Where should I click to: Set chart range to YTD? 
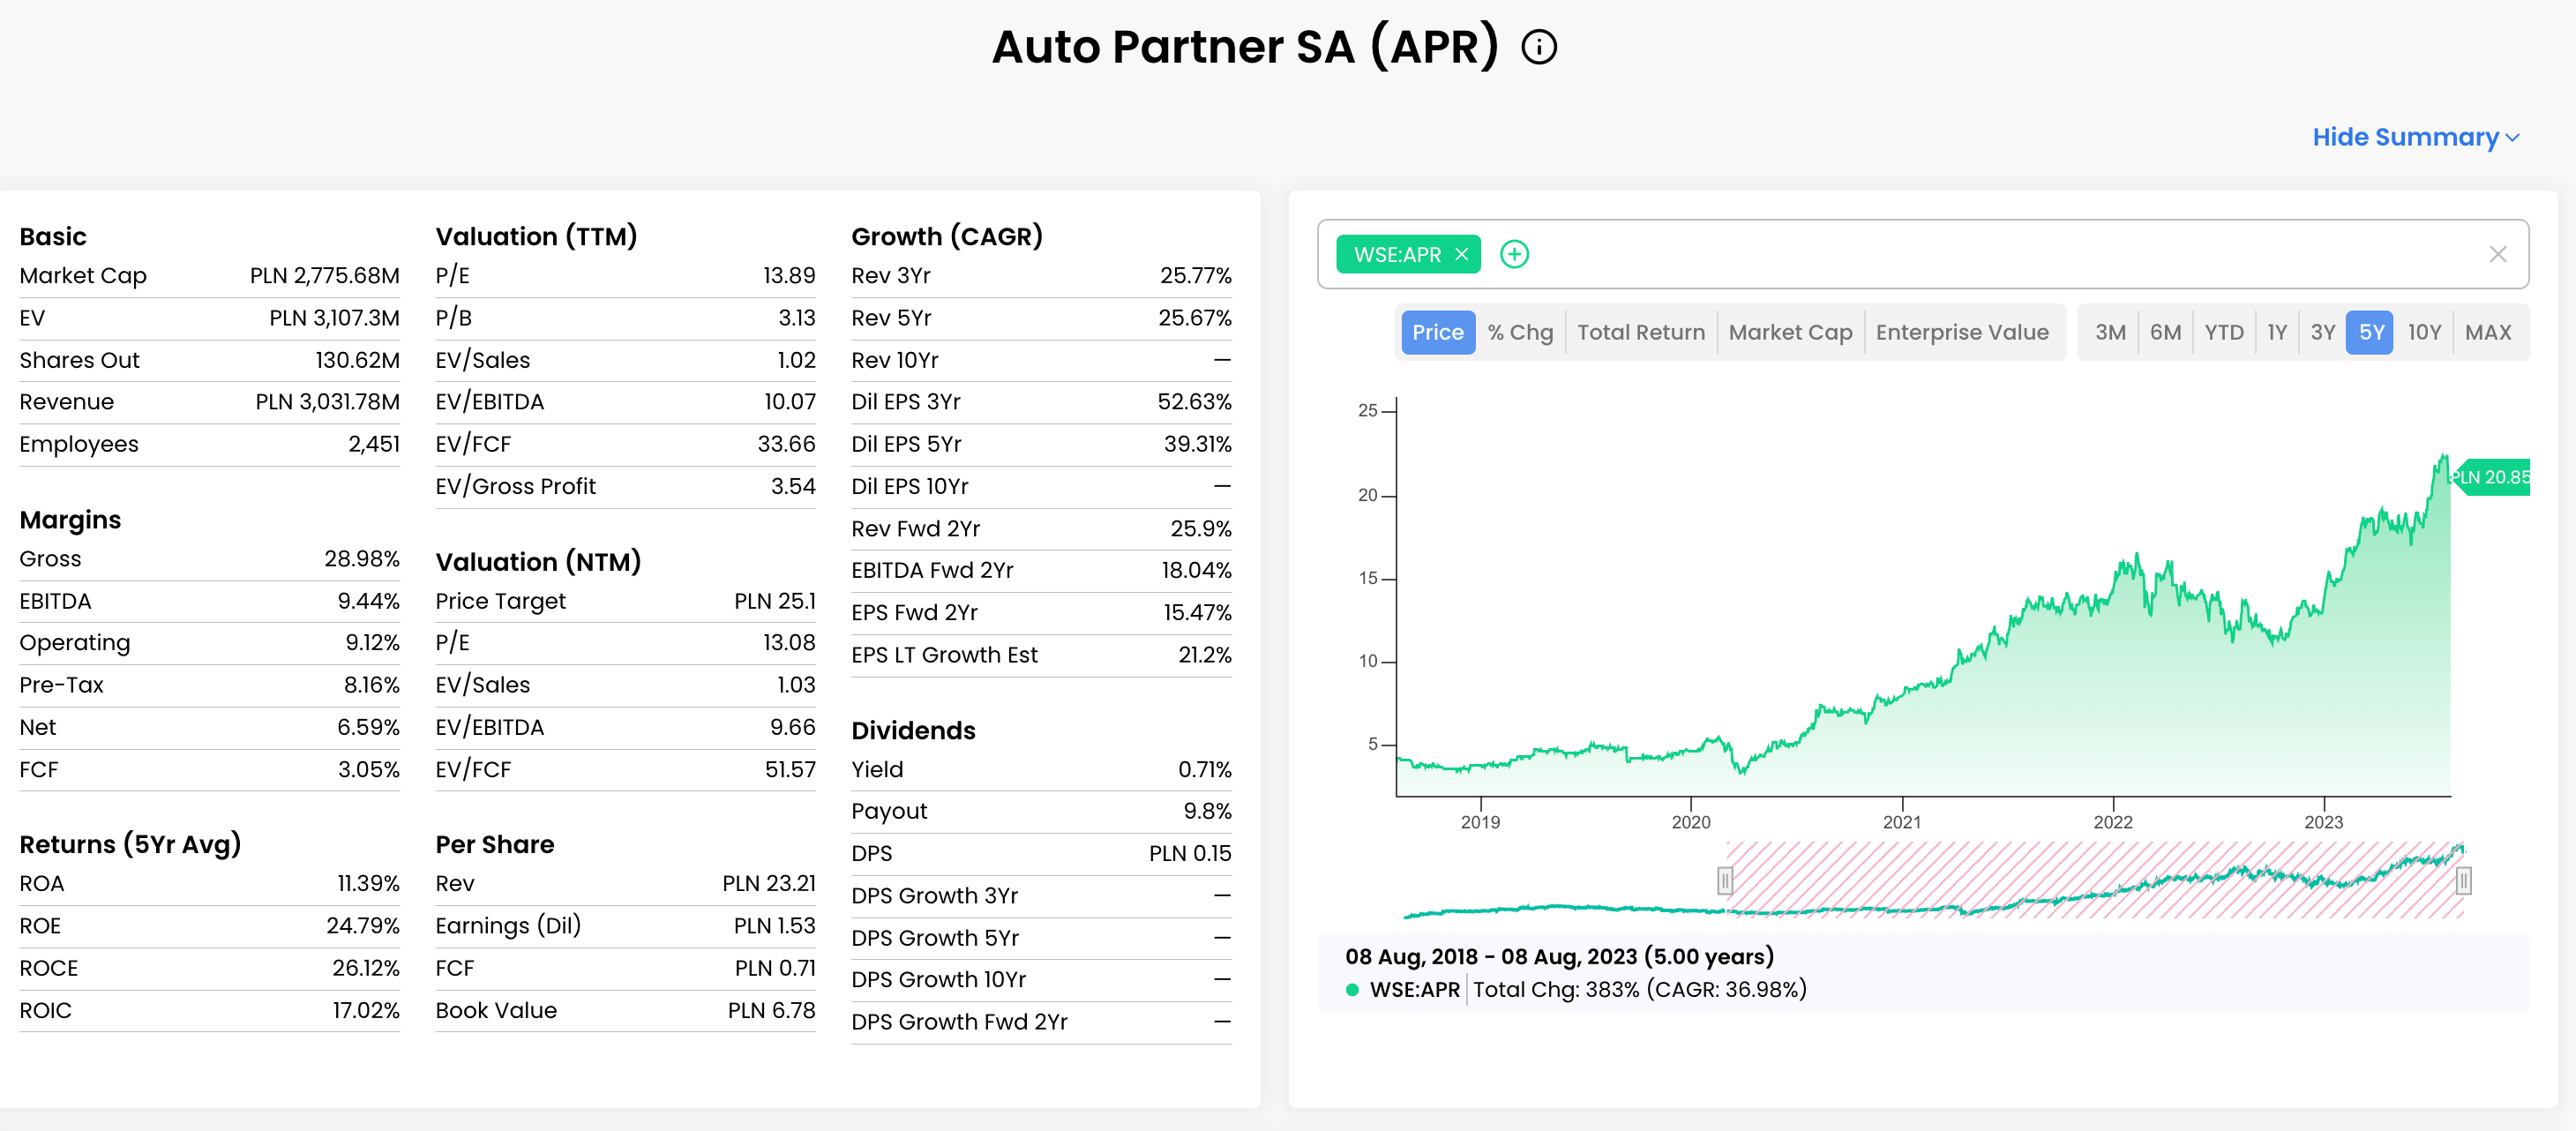(x=2223, y=332)
